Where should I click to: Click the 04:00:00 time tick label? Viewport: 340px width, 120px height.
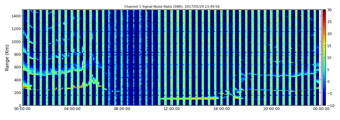click(x=72, y=109)
